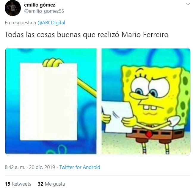Open the 8:42 a. m. timestamp
This screenshot has width=193, height=188.
point(15,167)
